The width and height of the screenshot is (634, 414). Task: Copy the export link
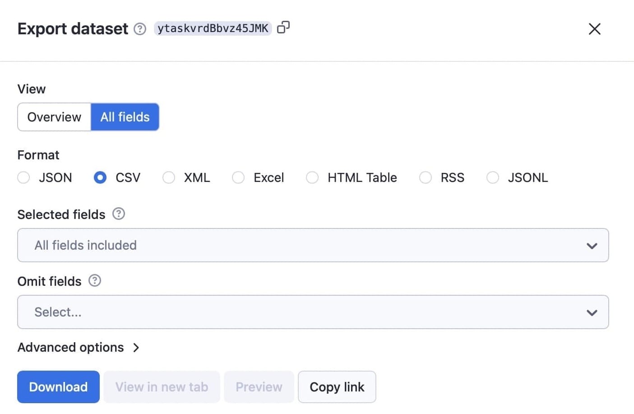(337, 386)
